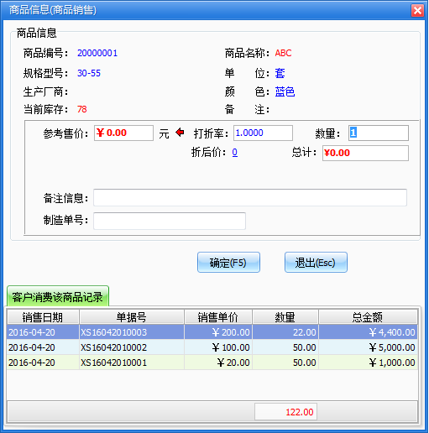Focus the 备注信息 text box
The height and width of the screenshot is (433, 429).
[250, 198]
